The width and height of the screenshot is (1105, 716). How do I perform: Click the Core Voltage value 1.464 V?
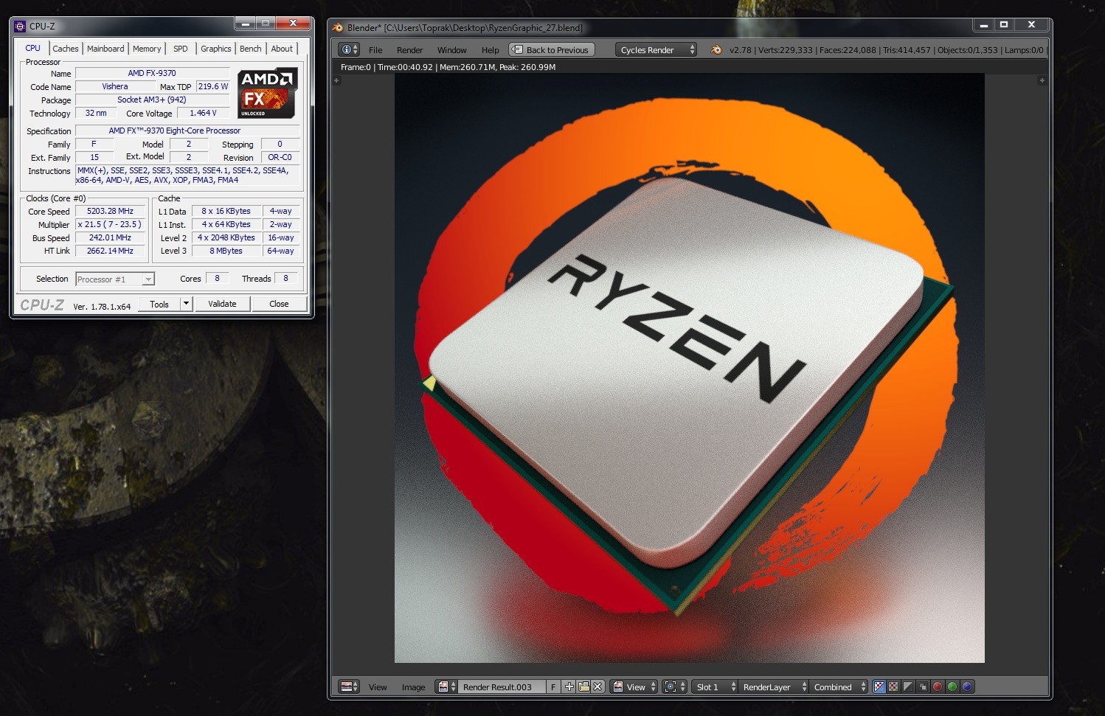point(203,113)
